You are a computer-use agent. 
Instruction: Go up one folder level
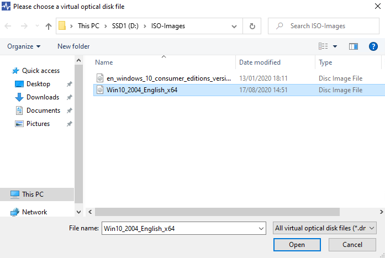49,26
